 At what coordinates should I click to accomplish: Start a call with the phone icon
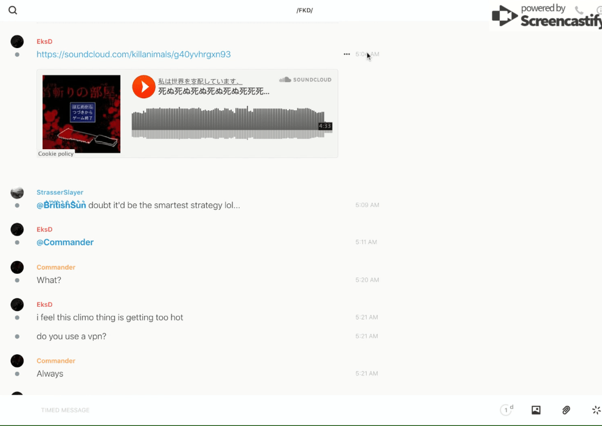[579, 10]
